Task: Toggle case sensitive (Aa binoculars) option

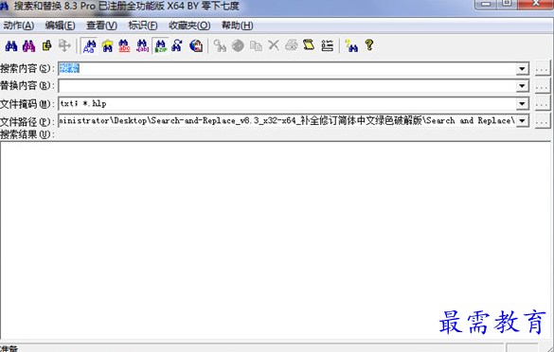Action: pos(90,46)
